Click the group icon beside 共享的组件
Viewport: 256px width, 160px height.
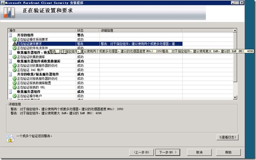pyautogui.click(x=10, y=35)
